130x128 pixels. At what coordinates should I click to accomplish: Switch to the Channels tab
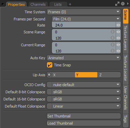(x=38, y=4)
